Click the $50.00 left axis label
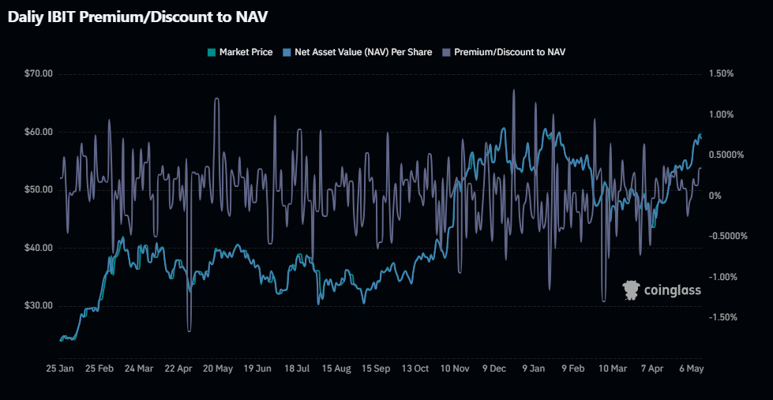Viewport: 773px width, 400px height. coord(38,190)
